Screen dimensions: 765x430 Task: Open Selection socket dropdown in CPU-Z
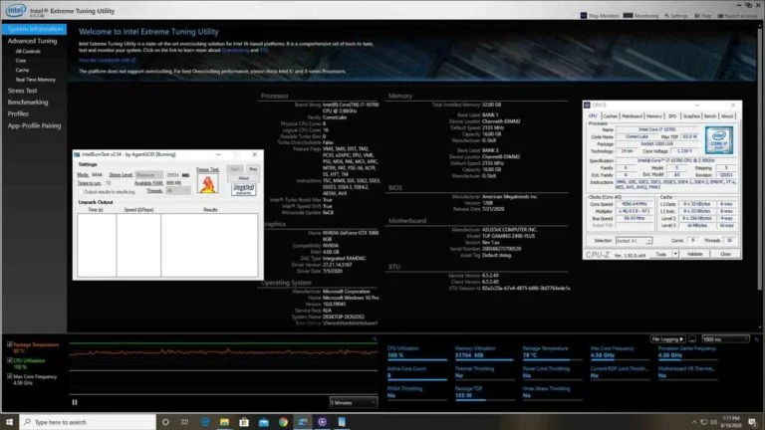[634, 241]
